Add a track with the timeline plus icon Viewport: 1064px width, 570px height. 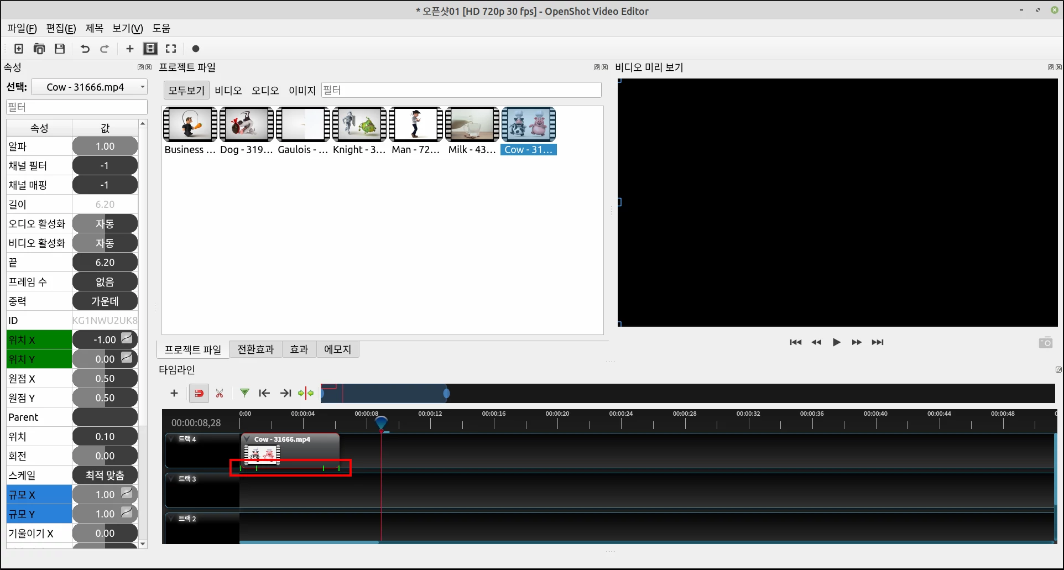174,393
